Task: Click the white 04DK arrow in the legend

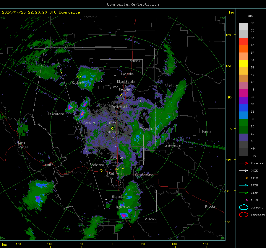Action: (244, 171)
